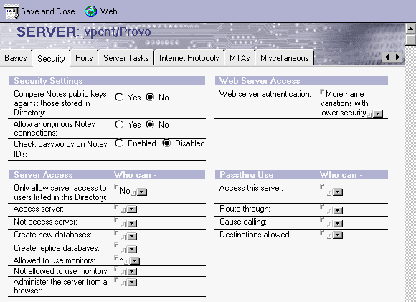416x302 pixels.
Task: Click the vertical scrollbar thumb
Action: click(410, 40)
